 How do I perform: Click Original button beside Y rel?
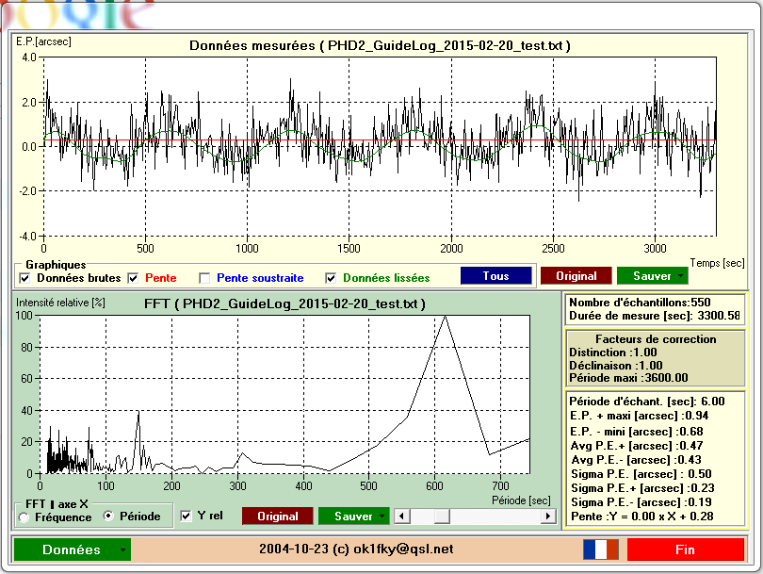(x=277, y=517)
